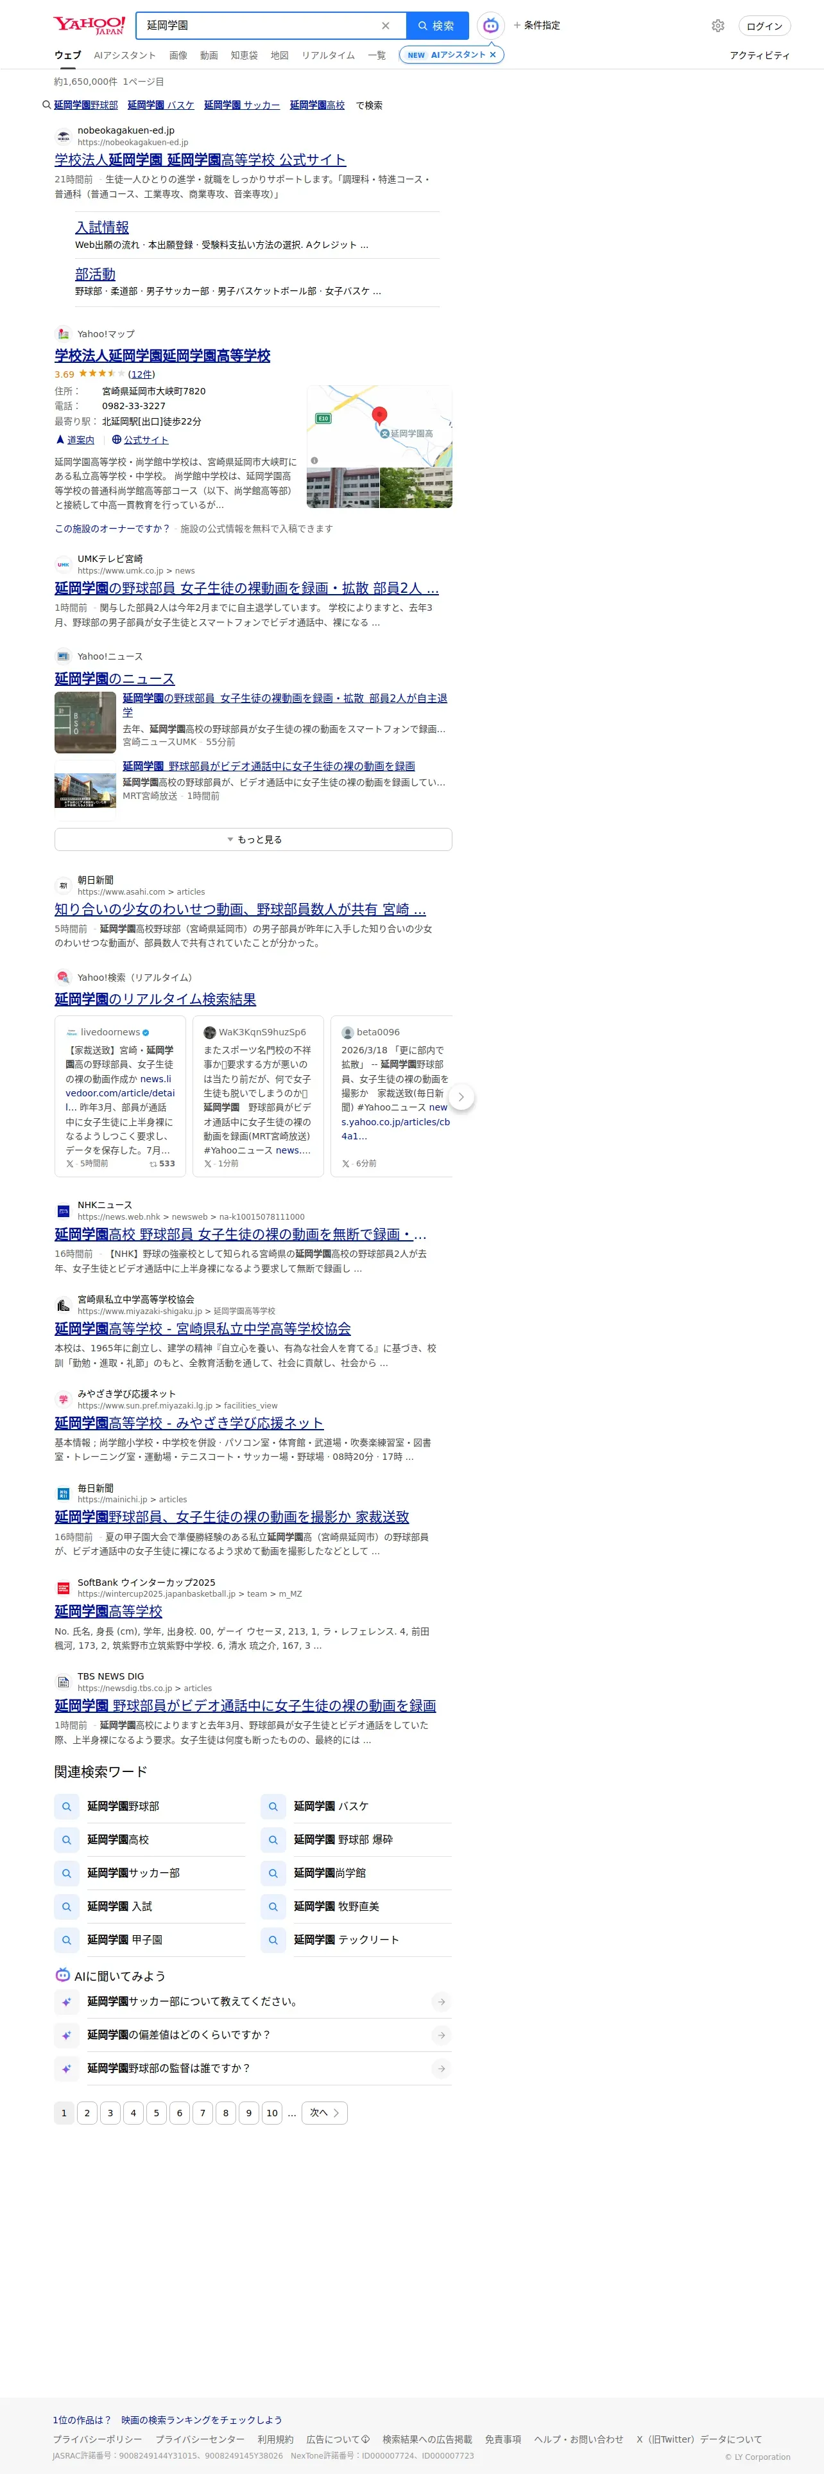Clear the search box with the X icon
Image resolution: width=824 pixels, height=2474 pixels.
pos(386,26)
